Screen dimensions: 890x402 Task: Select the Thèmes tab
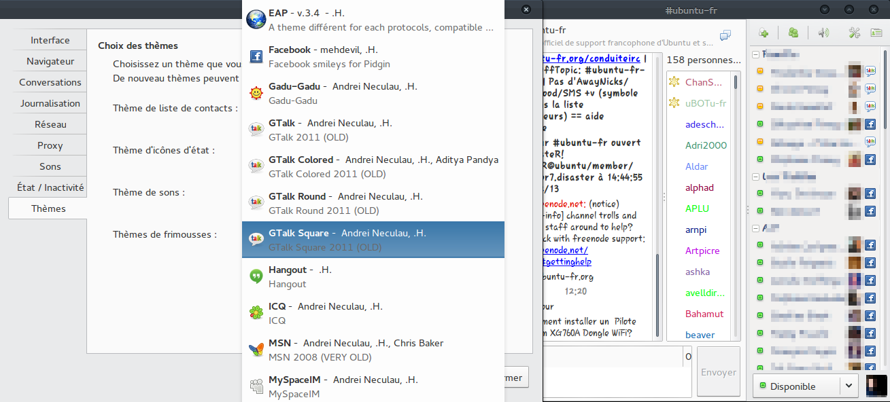click(48, 208)
